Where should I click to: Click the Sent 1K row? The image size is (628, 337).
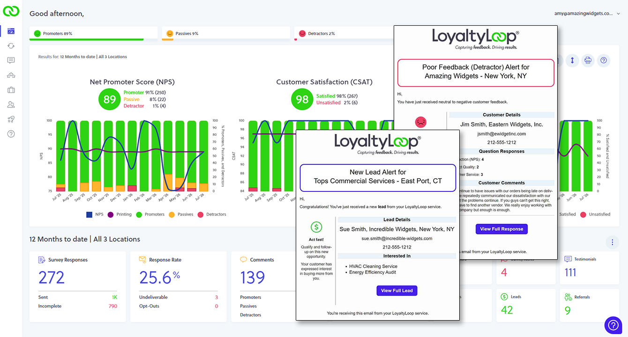tap(78, 297)
